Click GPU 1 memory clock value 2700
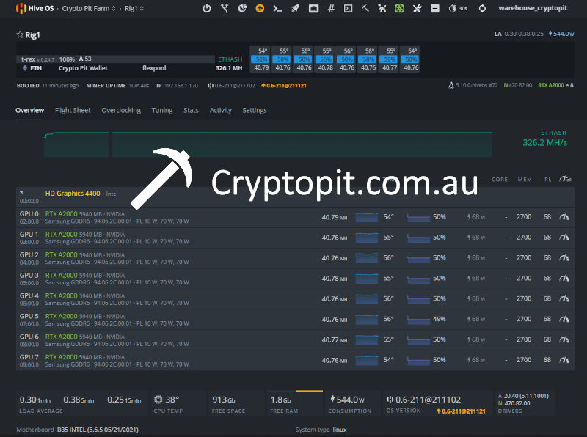The height and width of the screenshot is (437, 587). click(x=524, y=238)
